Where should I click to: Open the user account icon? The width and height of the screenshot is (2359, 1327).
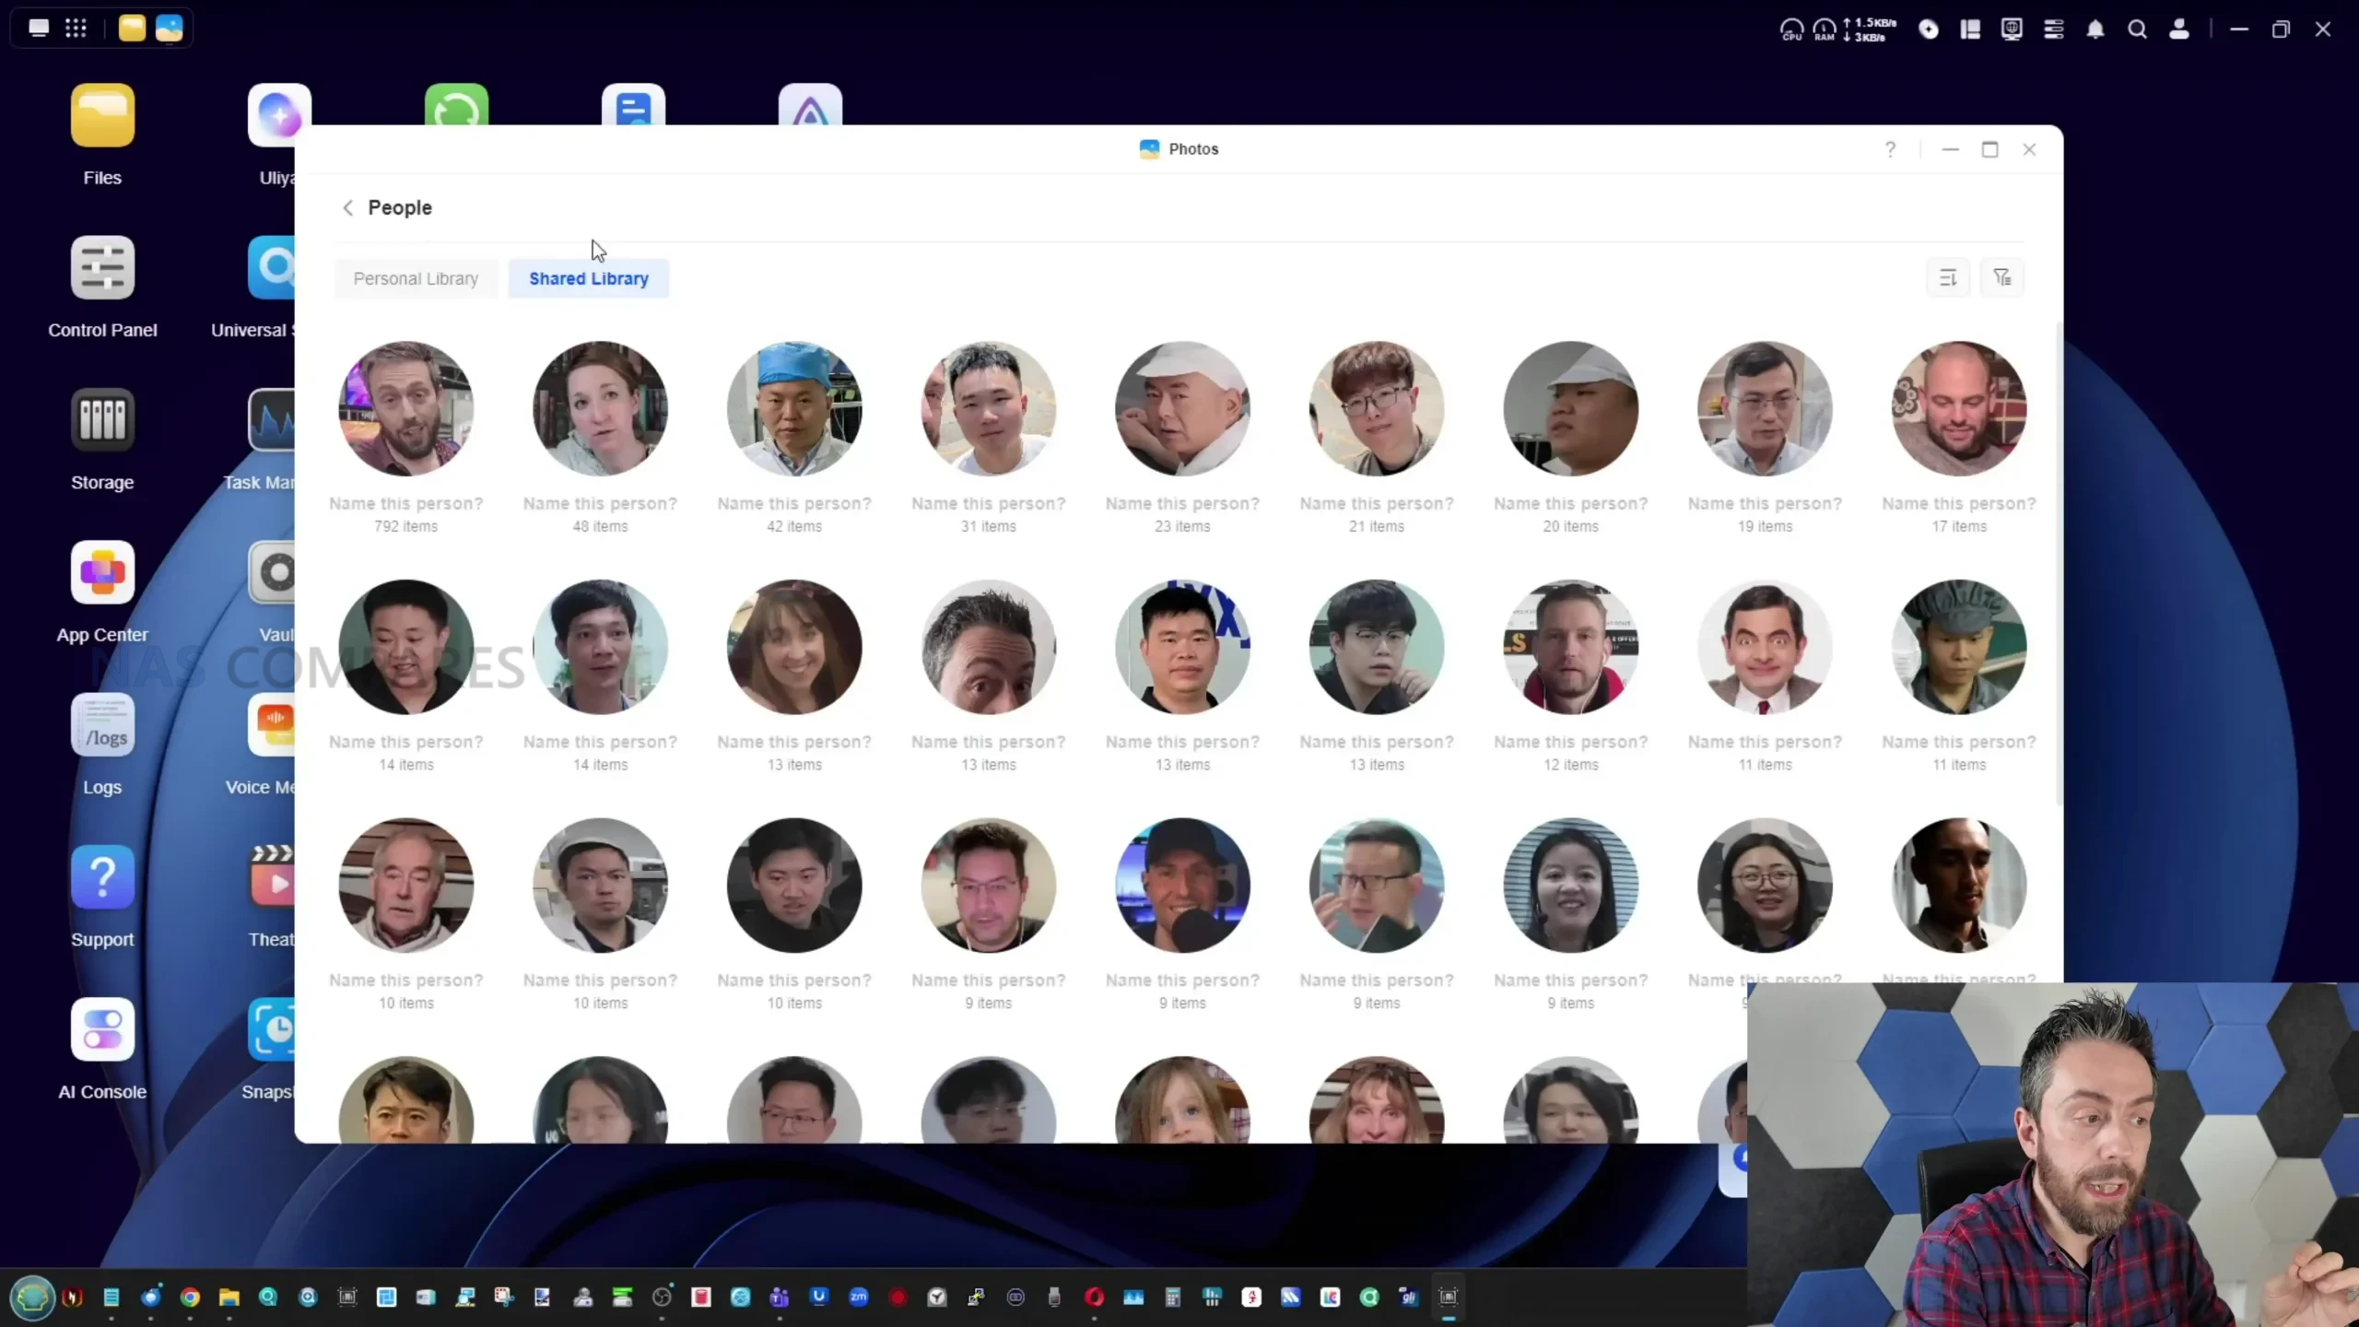click(x=2179, y=29)
